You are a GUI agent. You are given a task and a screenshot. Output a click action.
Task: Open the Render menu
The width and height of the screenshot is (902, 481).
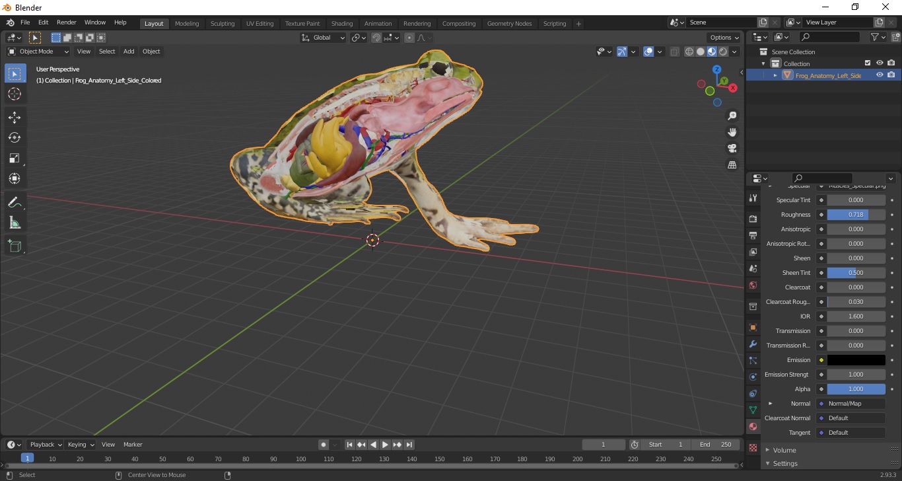click(66, 22)
